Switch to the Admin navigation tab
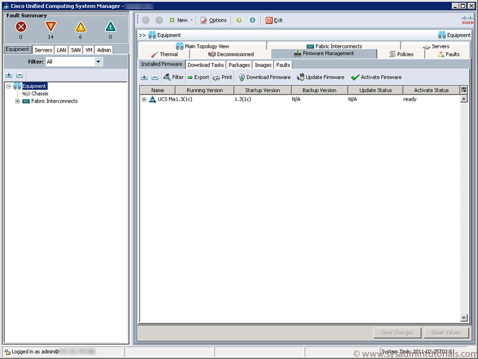The width and height of the screenshot is (478, 359). pyautogui.click(x=104, y=49)
